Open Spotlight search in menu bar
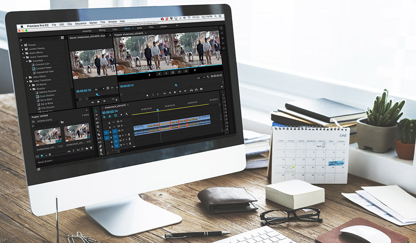Screen dimensions: 416x243 (x=215, y=17)
